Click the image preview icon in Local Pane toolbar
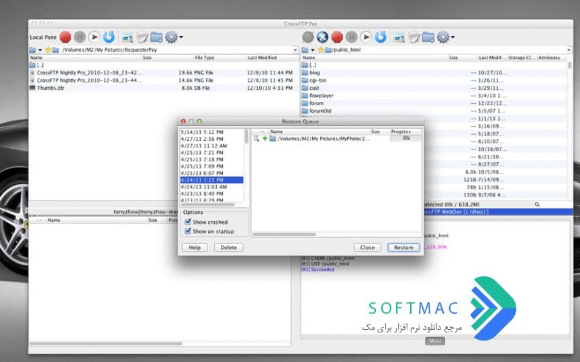 tap(127, 38)
